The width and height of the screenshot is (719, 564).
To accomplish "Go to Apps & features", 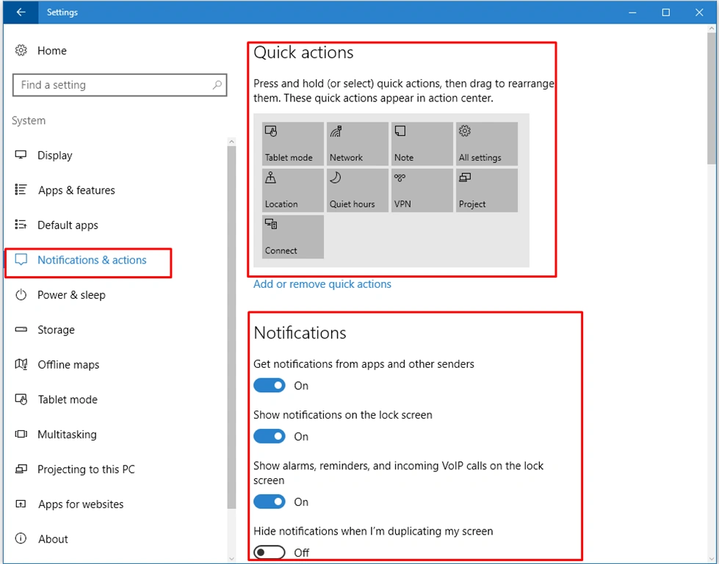I will (76, 189).
